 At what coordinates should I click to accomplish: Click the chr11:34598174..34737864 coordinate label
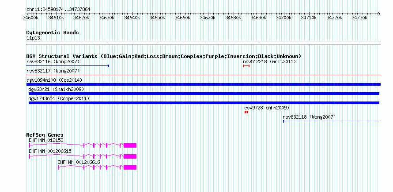pyautogui.click(x=58, y=9)
